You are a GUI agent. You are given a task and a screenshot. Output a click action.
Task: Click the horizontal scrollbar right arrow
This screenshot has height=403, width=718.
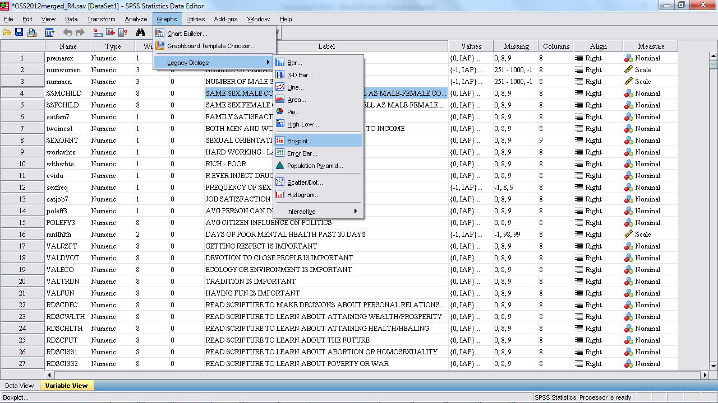tap(705, 374)
